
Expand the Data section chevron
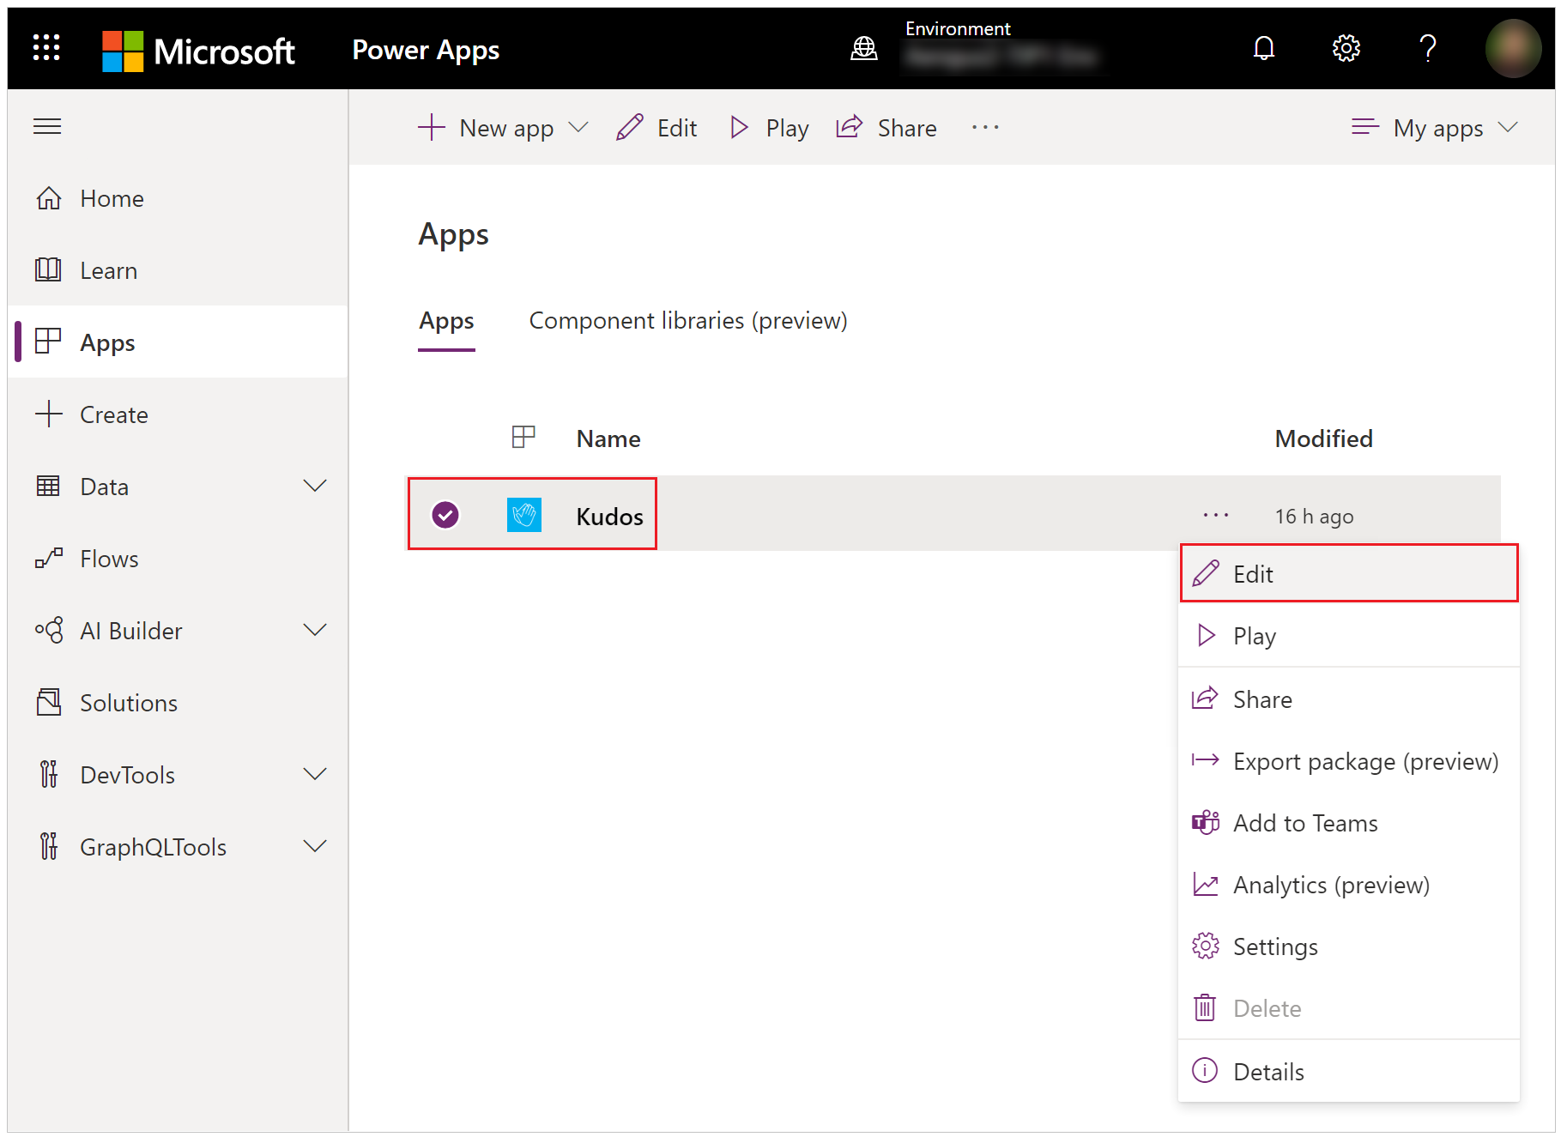click(x=315, y=487)
